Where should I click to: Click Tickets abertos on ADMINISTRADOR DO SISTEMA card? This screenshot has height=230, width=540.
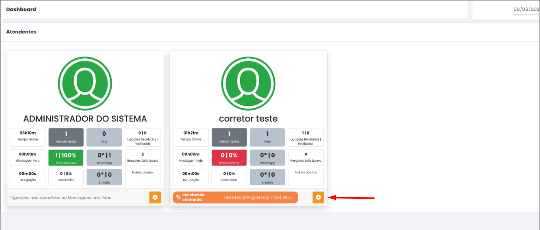143,177
